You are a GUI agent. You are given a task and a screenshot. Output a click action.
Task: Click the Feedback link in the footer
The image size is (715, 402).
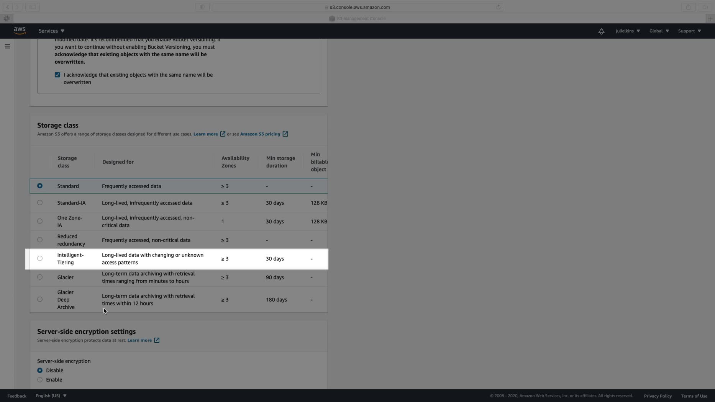tap(17, 396)
